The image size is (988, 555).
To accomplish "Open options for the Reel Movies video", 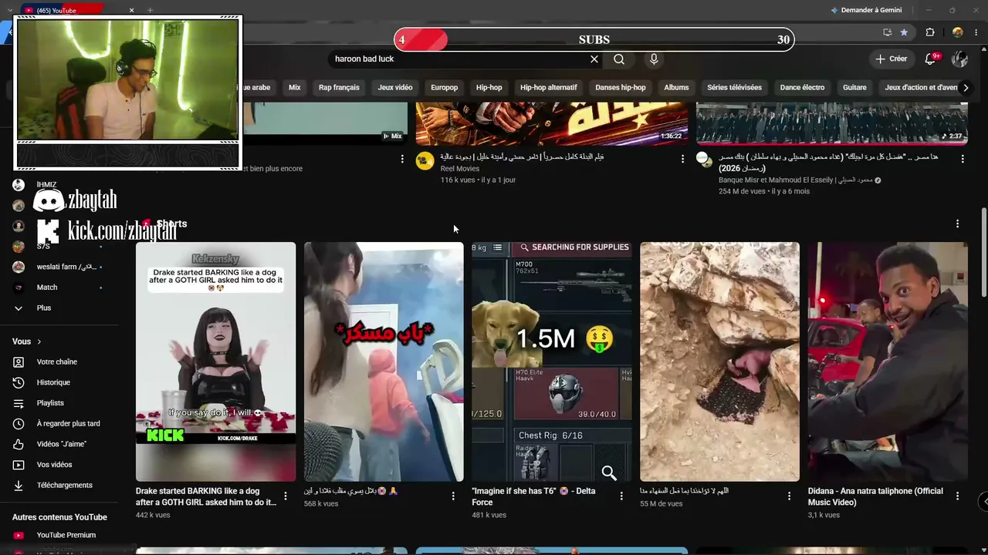I will point(682,159).
